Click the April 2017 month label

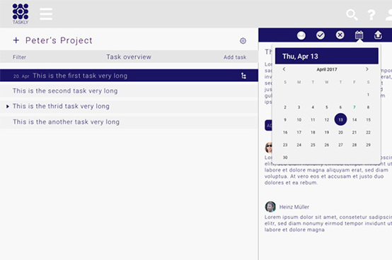(326, 69)
